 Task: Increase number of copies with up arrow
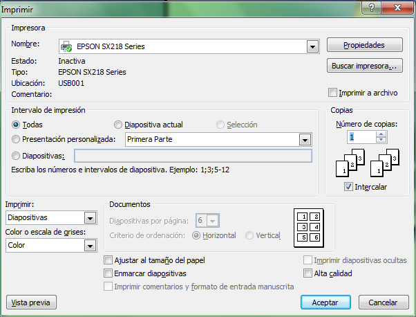tap(381, 134)
